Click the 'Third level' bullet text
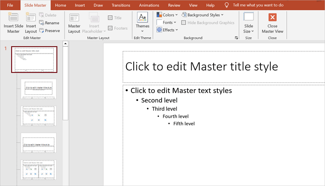This screenshot has width=325, height=186. [x=164, y=109]
